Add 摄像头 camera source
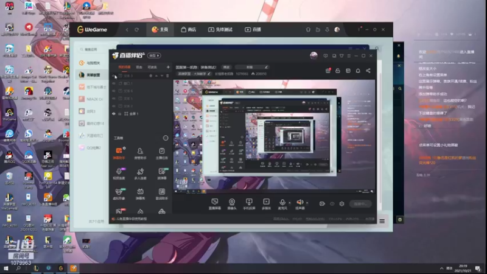This screenshot has height=274, width=487. [232, 204]
